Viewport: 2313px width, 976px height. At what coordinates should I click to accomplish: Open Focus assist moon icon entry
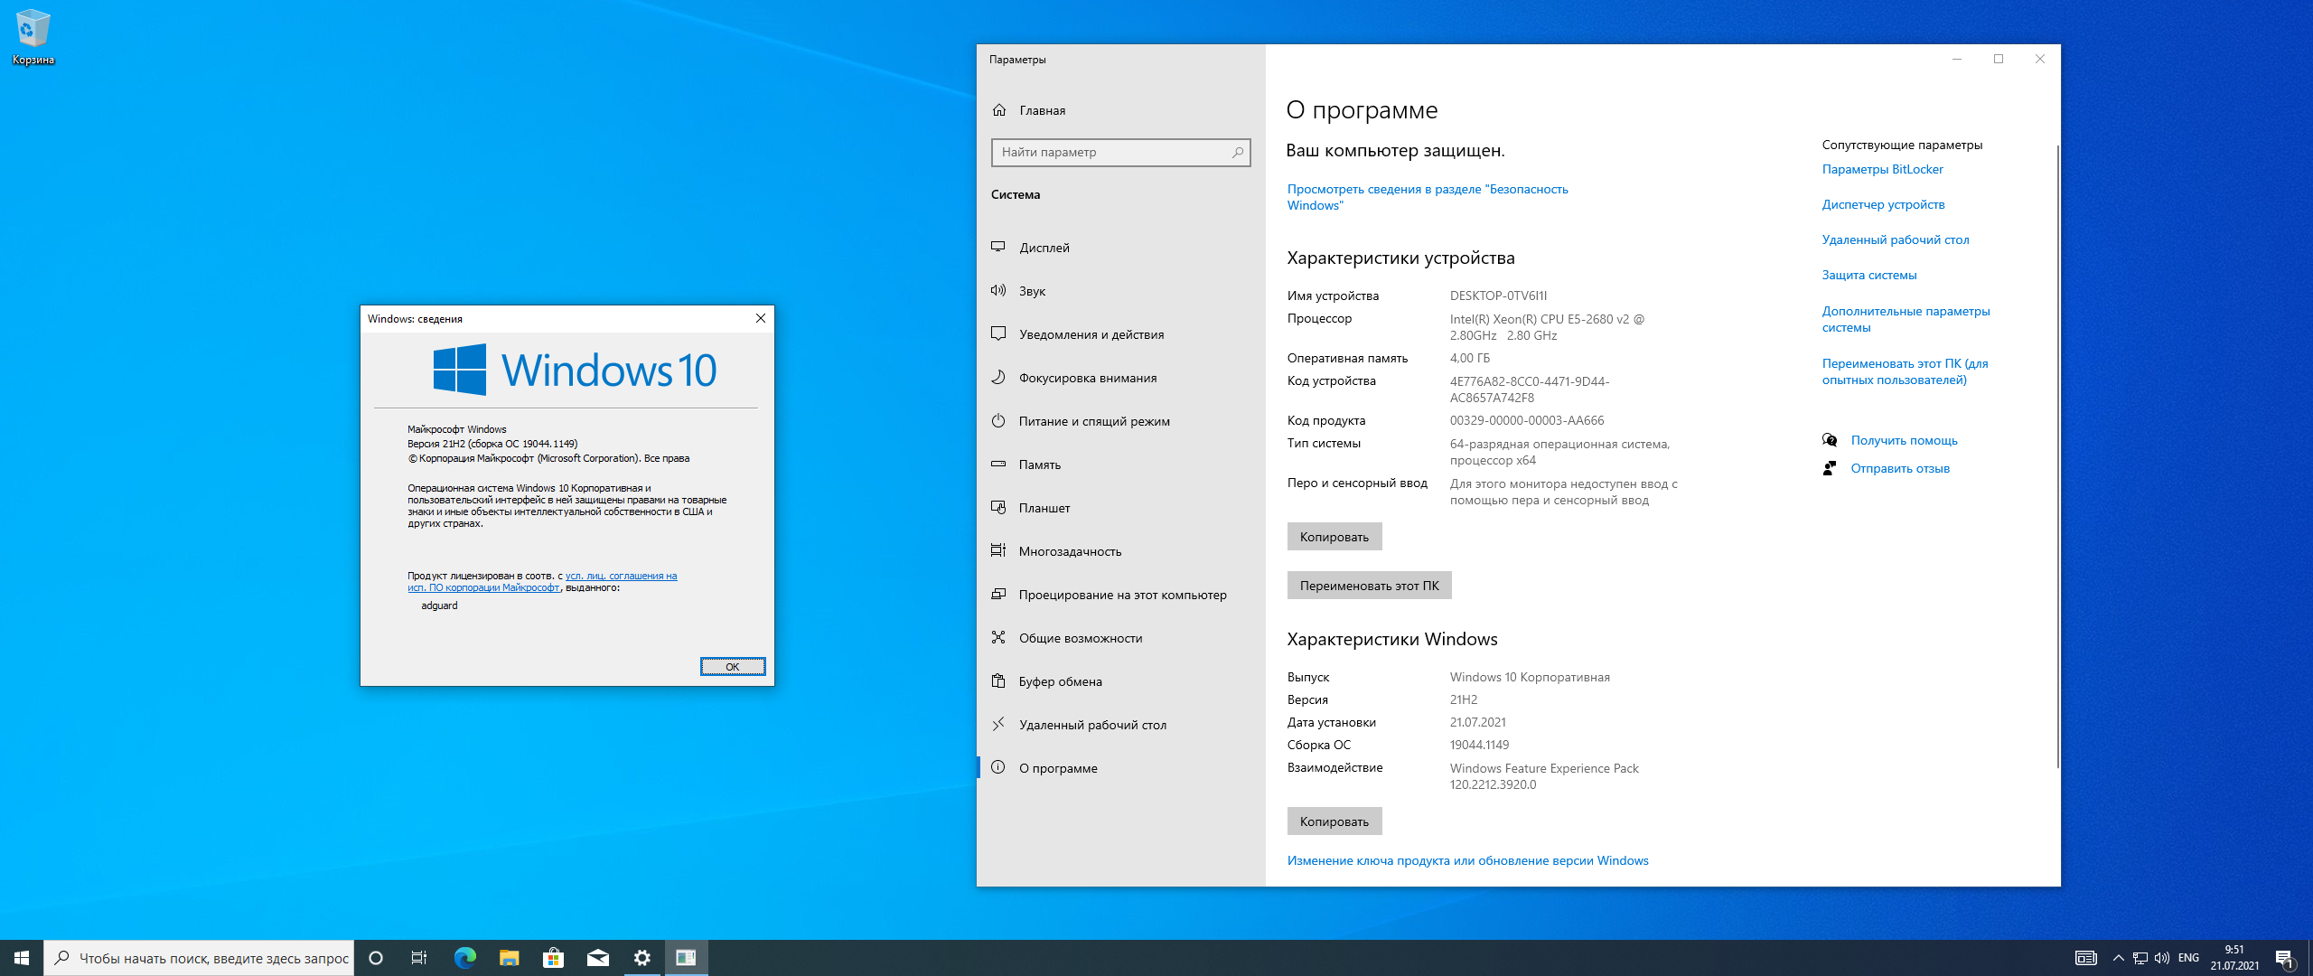[998, 377]
